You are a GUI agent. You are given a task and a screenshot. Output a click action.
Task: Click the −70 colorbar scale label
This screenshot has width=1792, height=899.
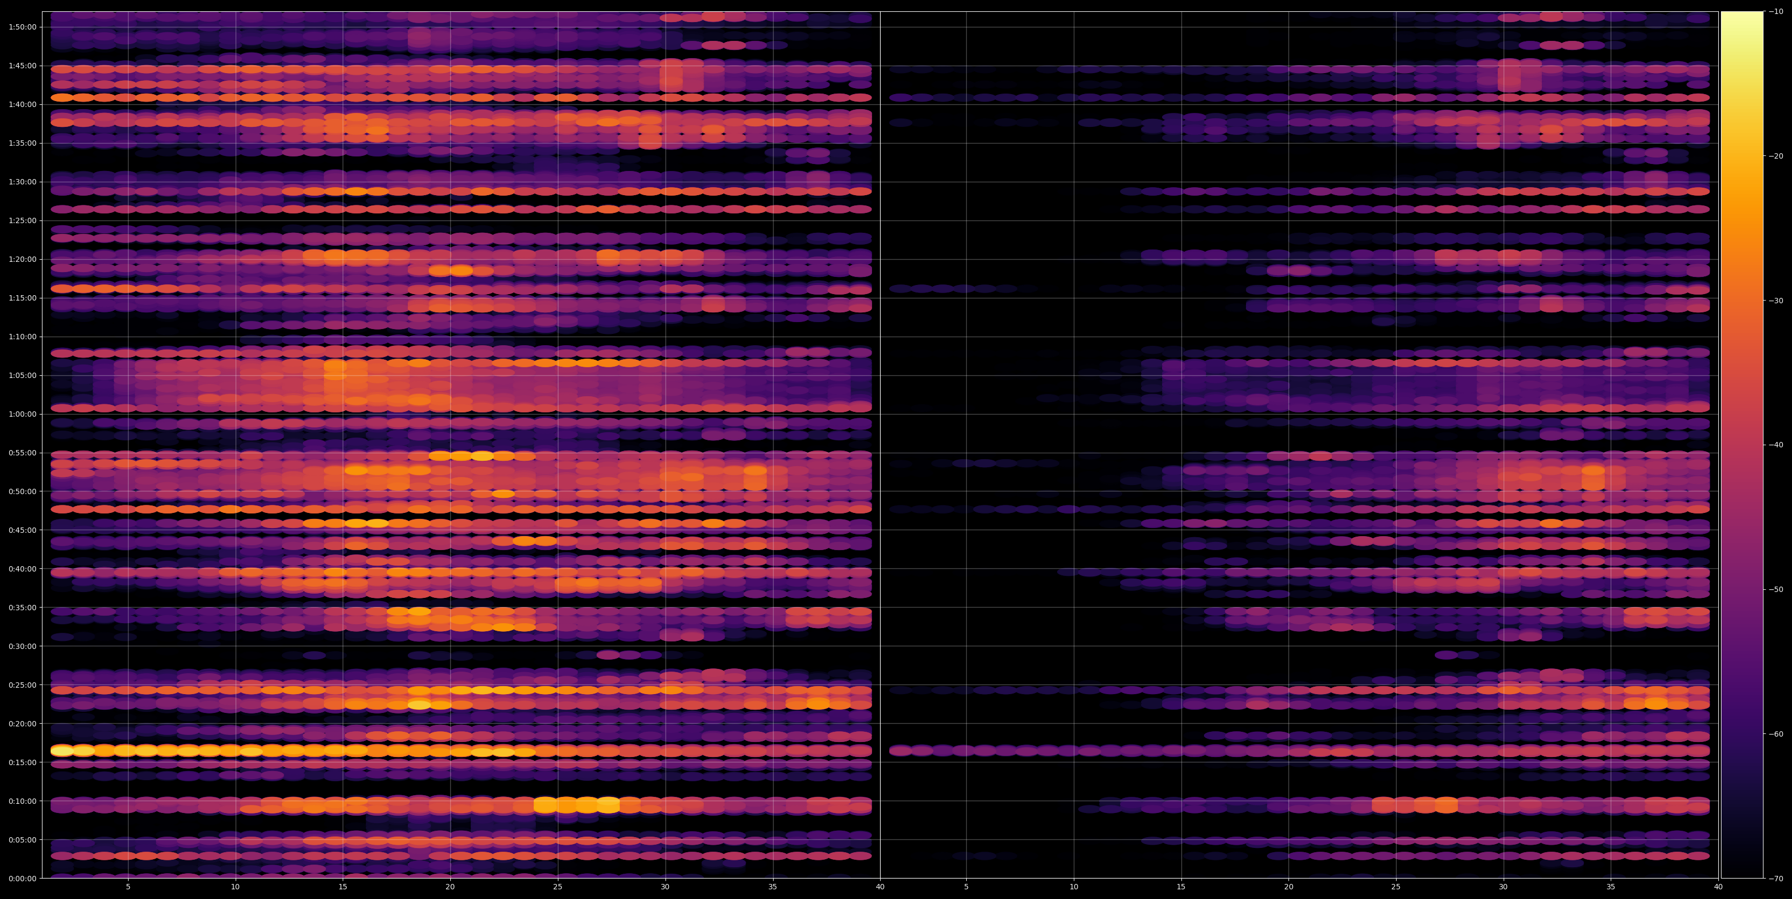coord(1776,879)
